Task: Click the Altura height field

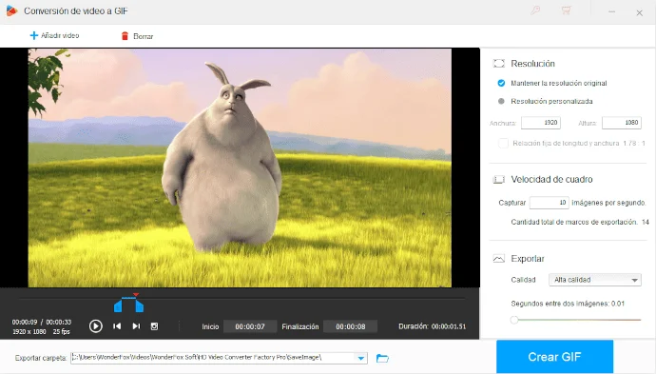Action: pos(621,123)
